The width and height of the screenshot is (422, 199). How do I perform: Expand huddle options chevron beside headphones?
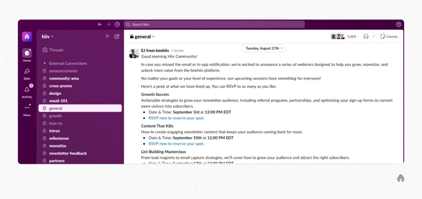pyautogui.click(x=374, y=36)
